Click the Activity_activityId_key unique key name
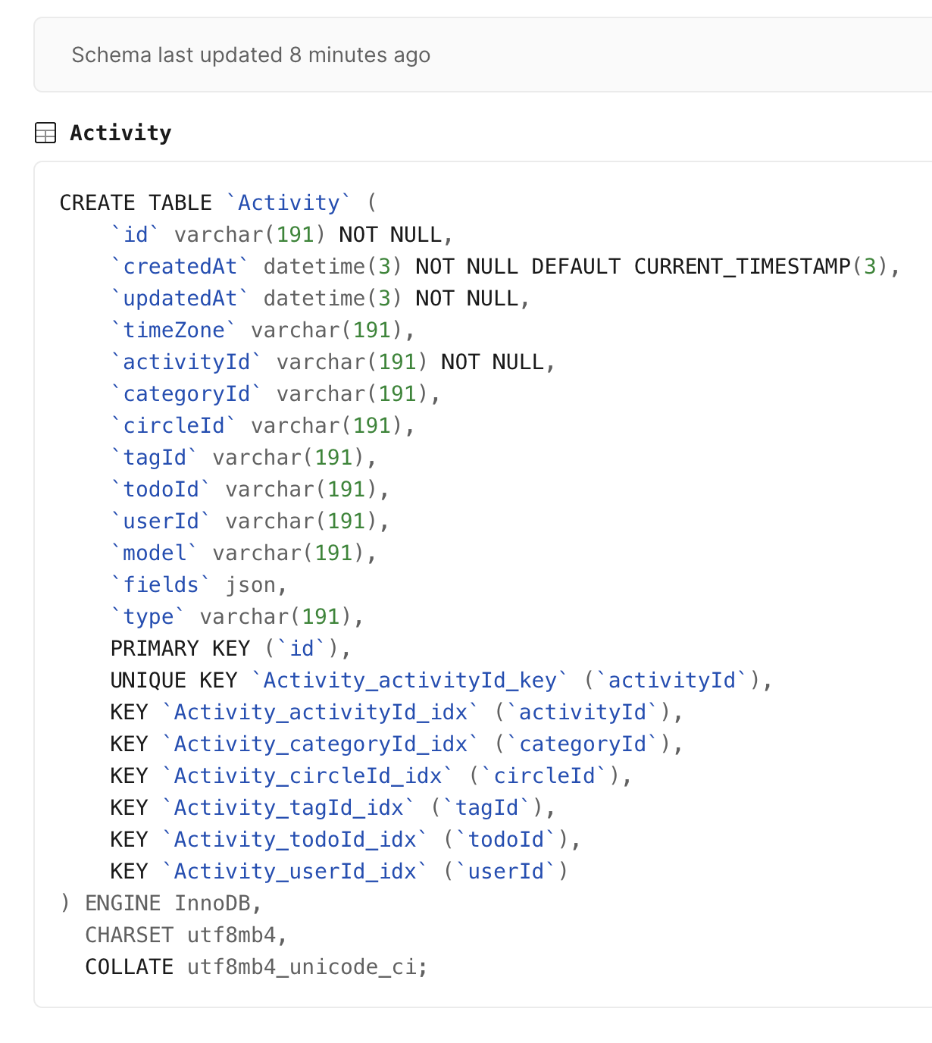 [409, 680]
